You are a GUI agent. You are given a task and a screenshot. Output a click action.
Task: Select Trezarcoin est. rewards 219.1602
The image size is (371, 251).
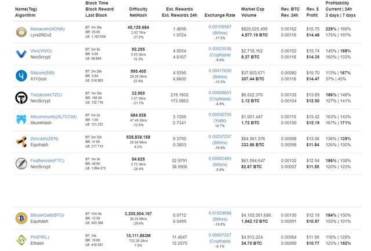(x=179, y=95)
